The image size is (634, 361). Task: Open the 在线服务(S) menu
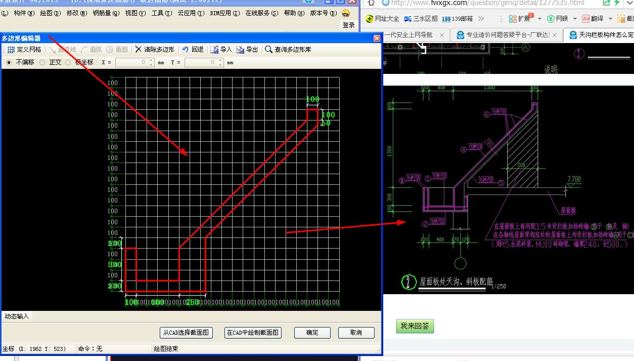tap(262, 13)
